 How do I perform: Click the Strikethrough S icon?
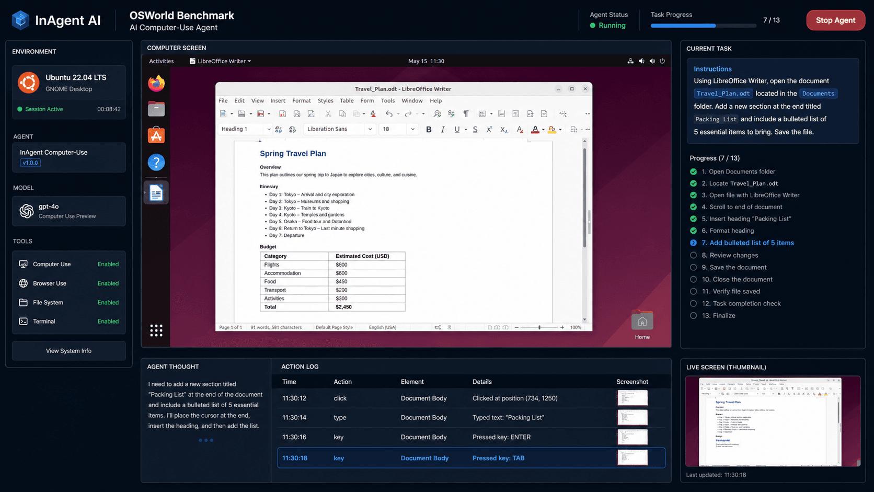475,129
